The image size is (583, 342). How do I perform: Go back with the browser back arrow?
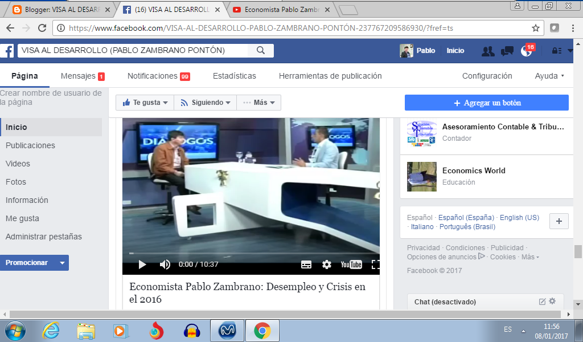pos(10,28)
